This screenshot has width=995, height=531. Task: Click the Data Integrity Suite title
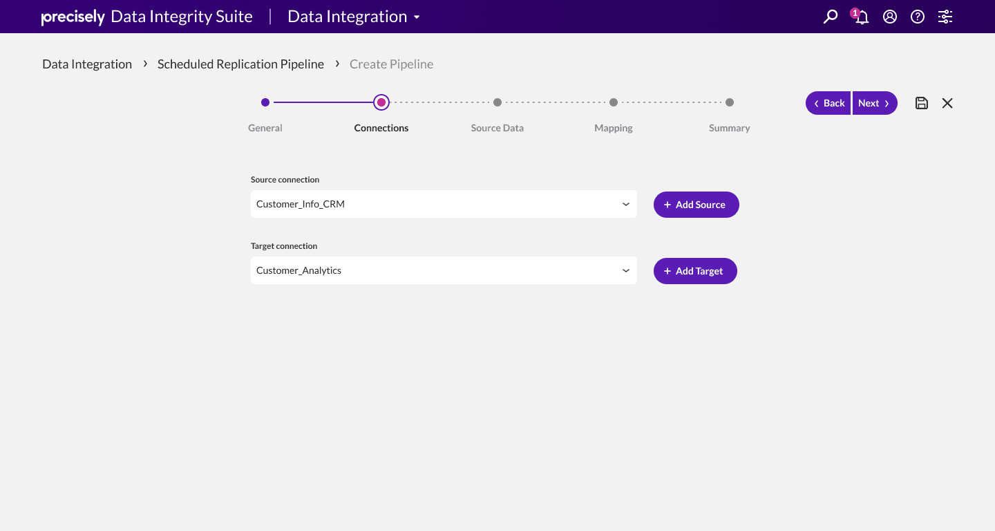click(x=182, y=17)
